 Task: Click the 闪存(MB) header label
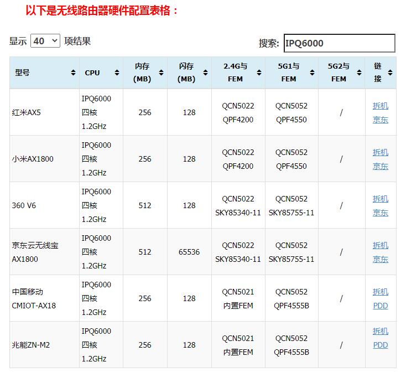tap(186, 73)
